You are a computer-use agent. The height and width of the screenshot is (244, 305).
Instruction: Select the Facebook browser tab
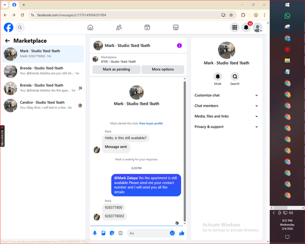[x=14, y=5]
